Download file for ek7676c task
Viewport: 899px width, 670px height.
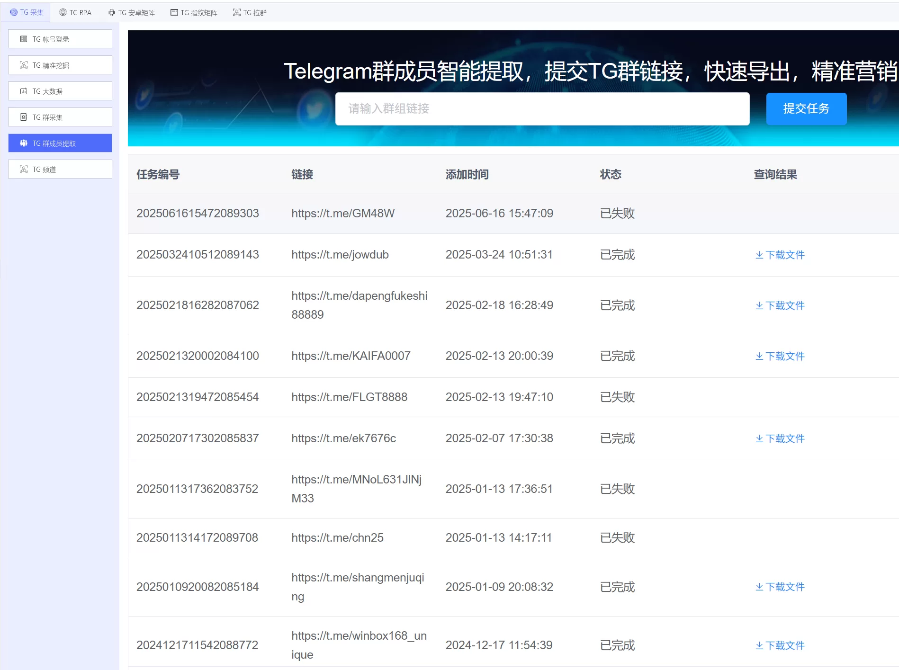(x=780, y=438)
